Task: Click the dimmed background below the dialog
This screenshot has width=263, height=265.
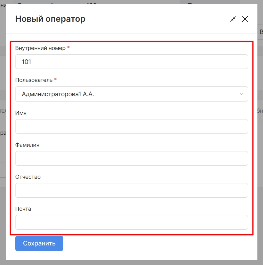Action: [x=131, y=263]
